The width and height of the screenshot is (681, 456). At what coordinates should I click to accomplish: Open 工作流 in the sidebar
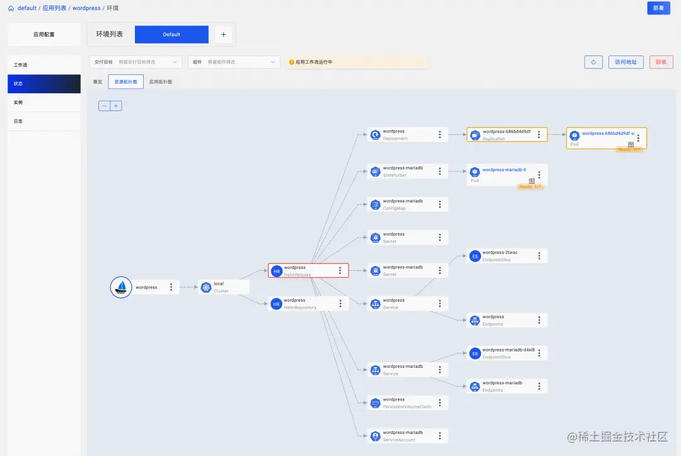(x=44, y=65)
